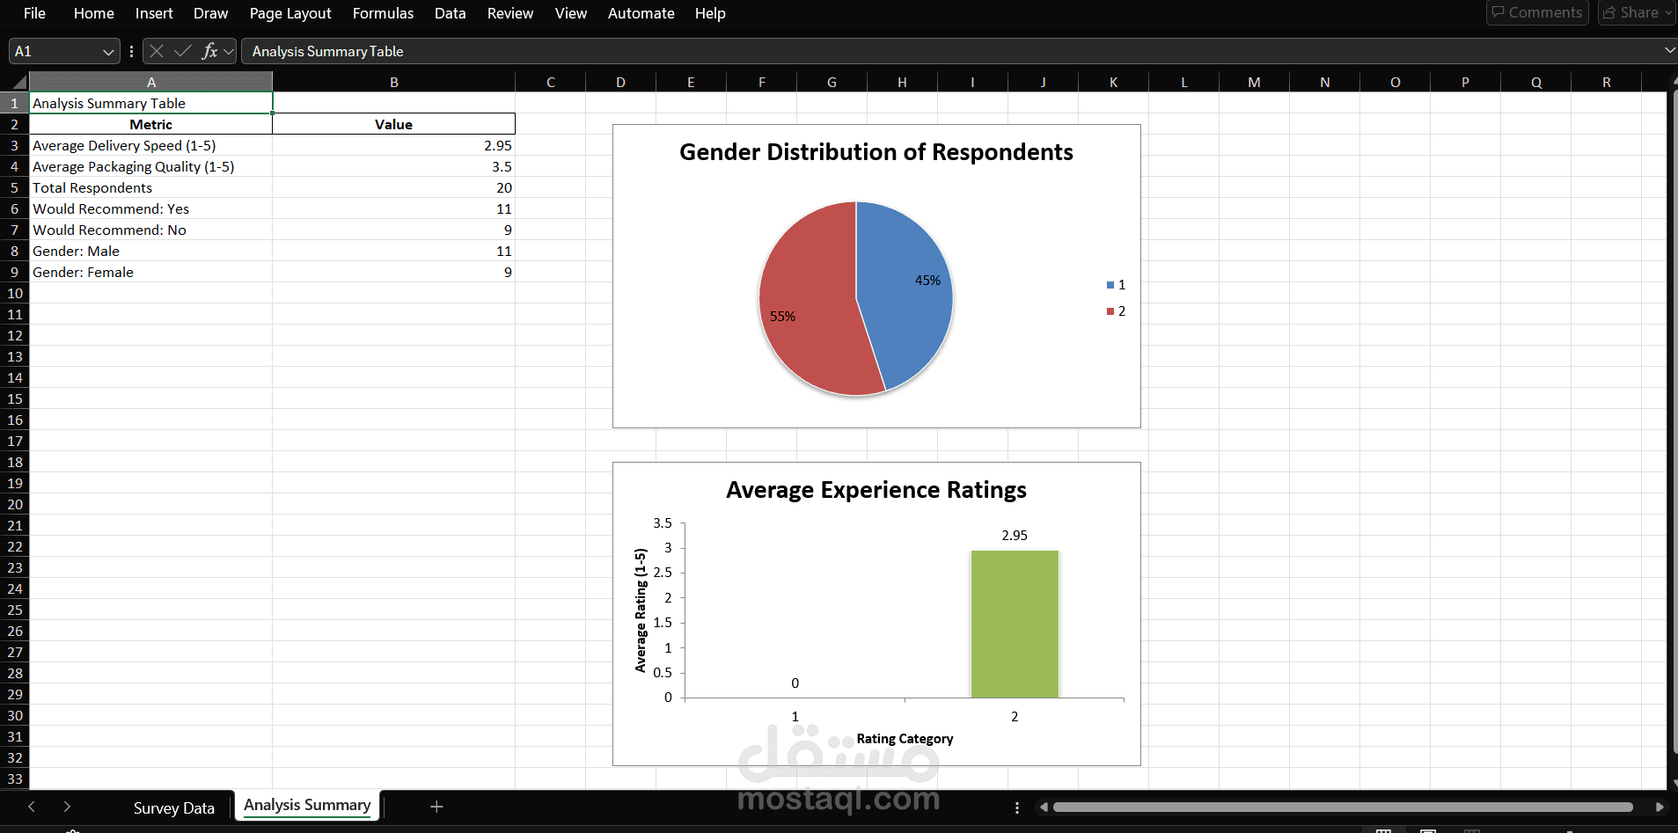Click the 'Average Rating (1-5)' axis title
The height and width of the screenshot is (833, 1678).
point(641,610)
